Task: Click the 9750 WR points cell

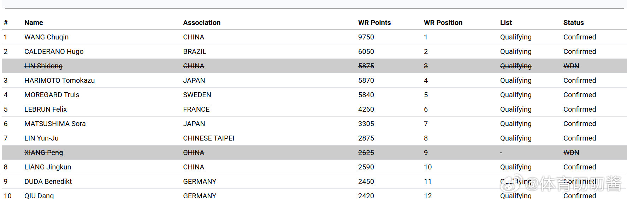Action: click(366, 37)
